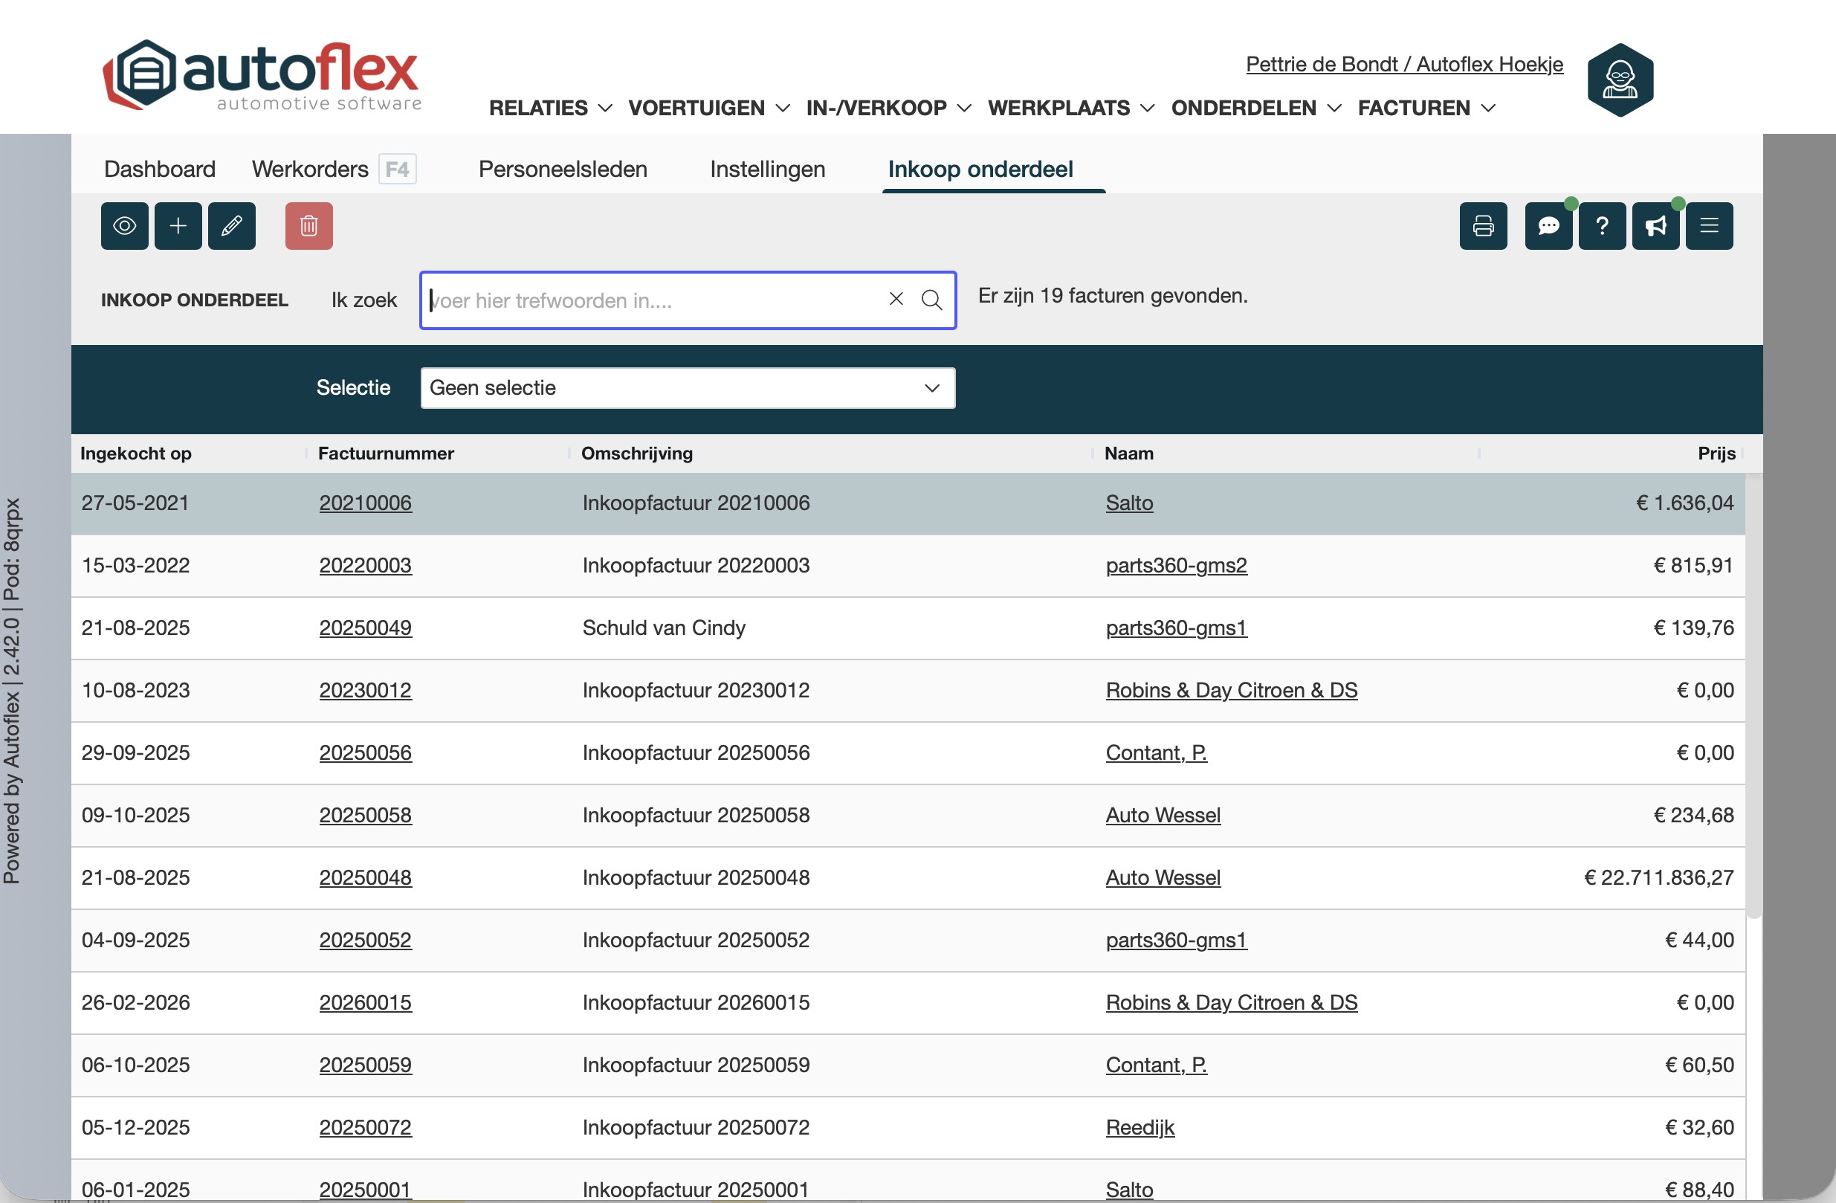1836x1203 pixels.
Task: Run search with the magnifier icon
Action: point(932,300)
